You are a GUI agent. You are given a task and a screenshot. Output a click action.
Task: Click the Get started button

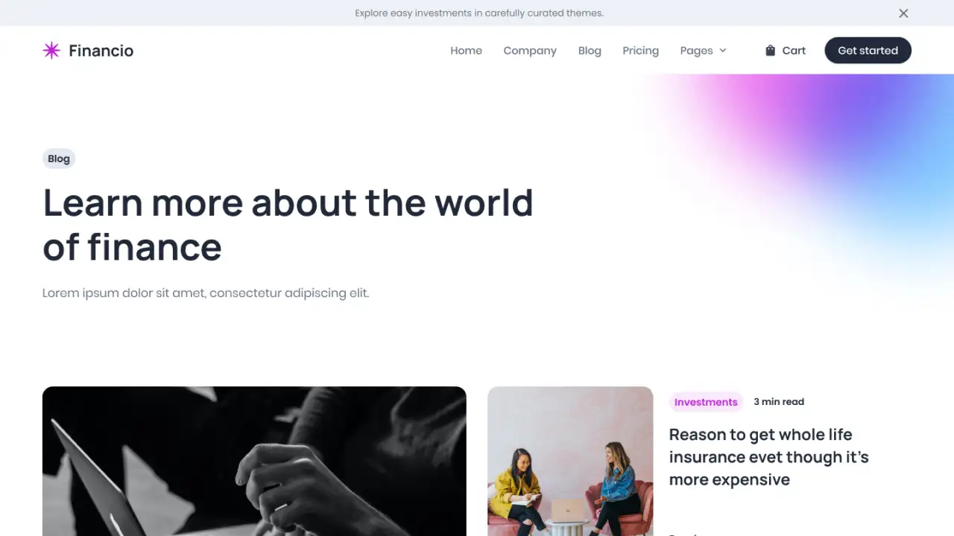[868, 51]
